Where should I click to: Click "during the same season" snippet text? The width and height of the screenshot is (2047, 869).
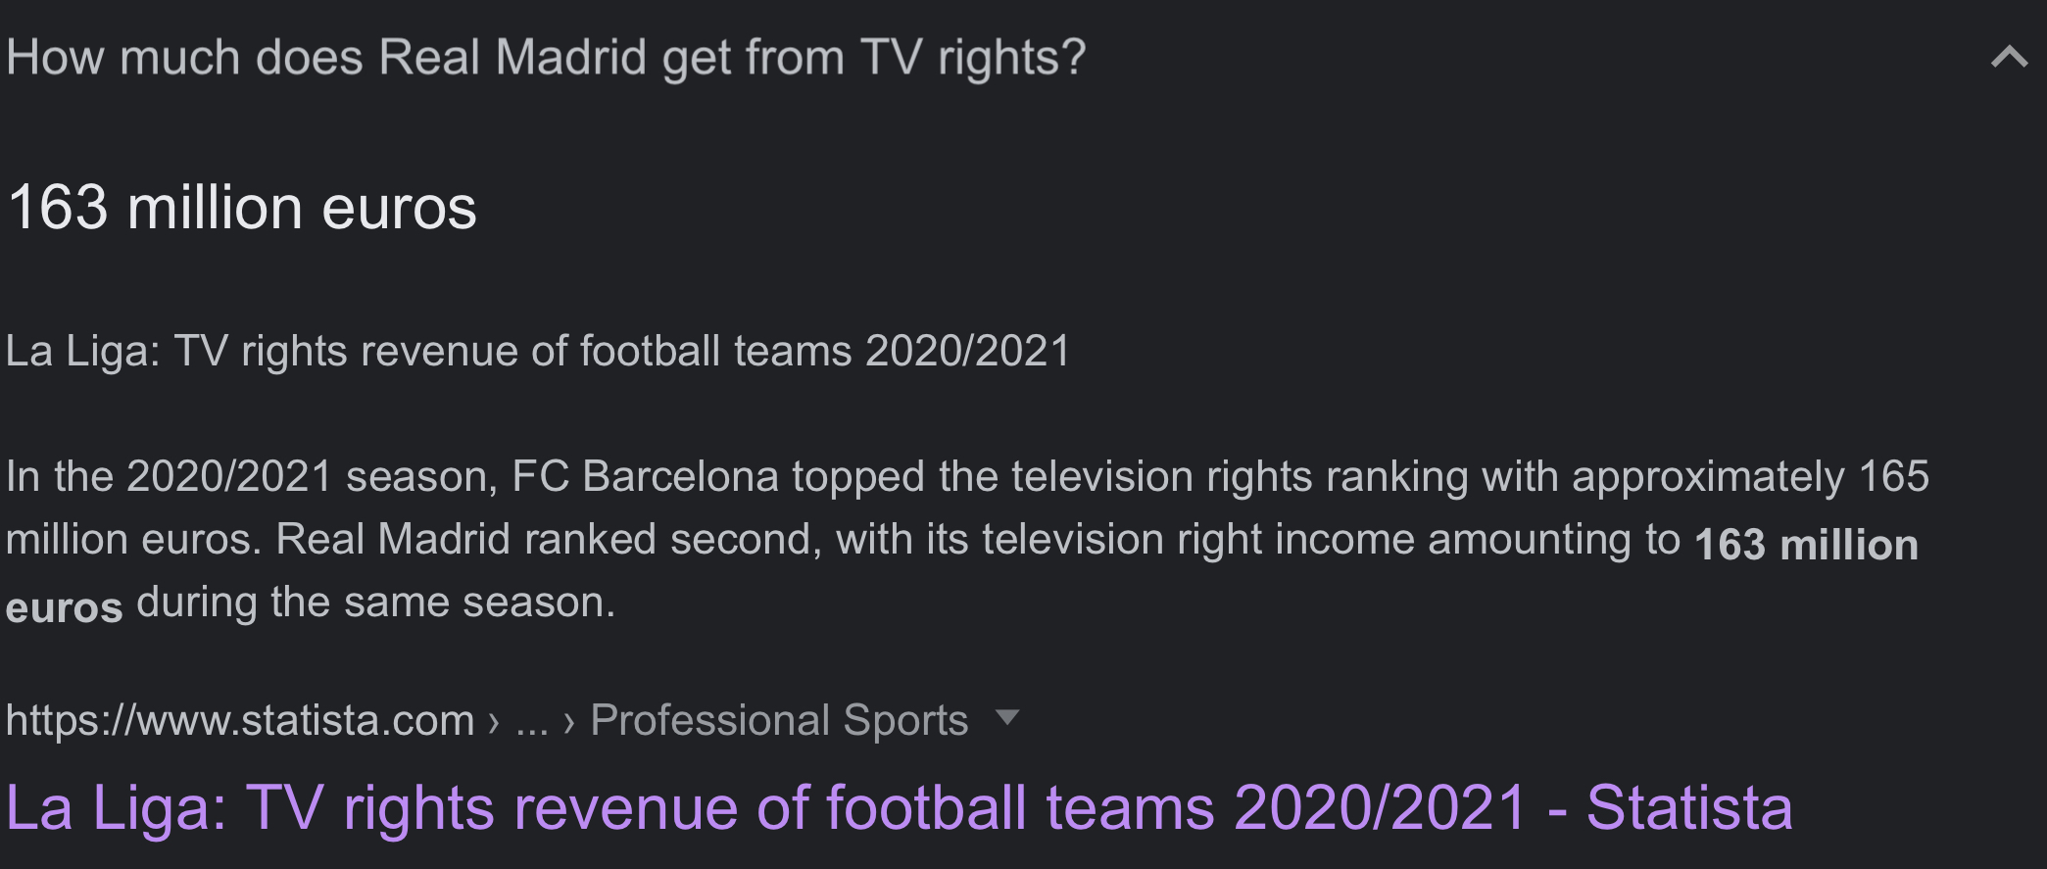[375, 603]
